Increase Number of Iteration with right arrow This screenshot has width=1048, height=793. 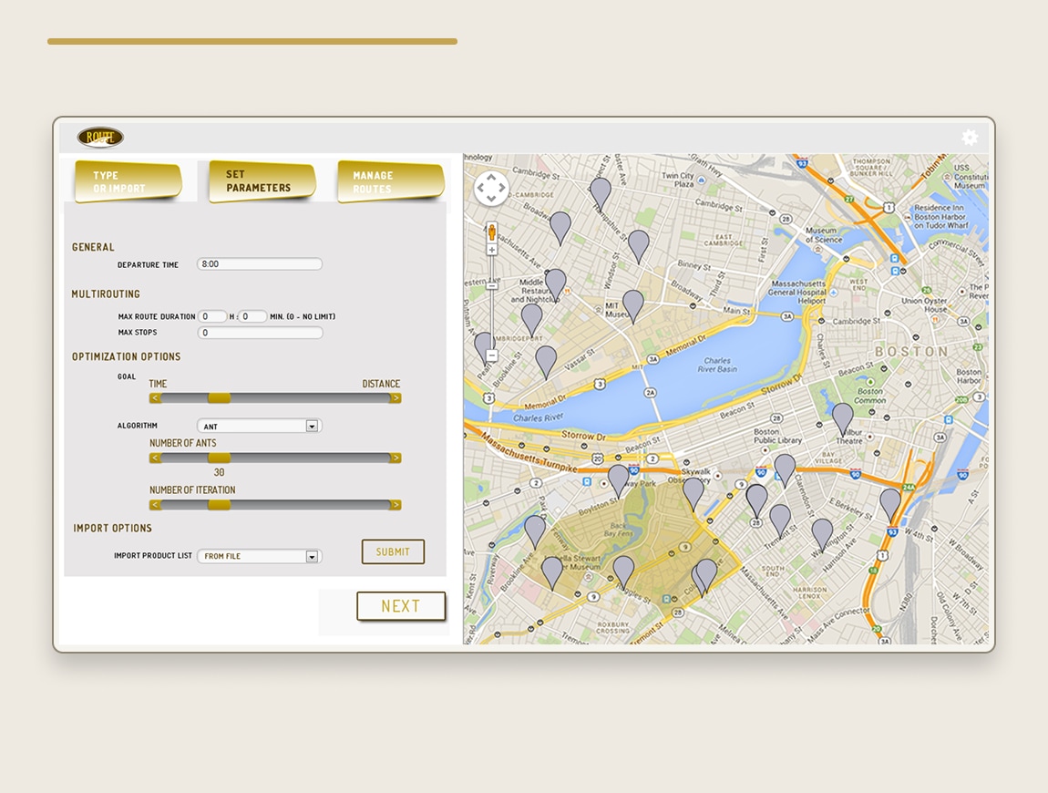coord(395,505)
